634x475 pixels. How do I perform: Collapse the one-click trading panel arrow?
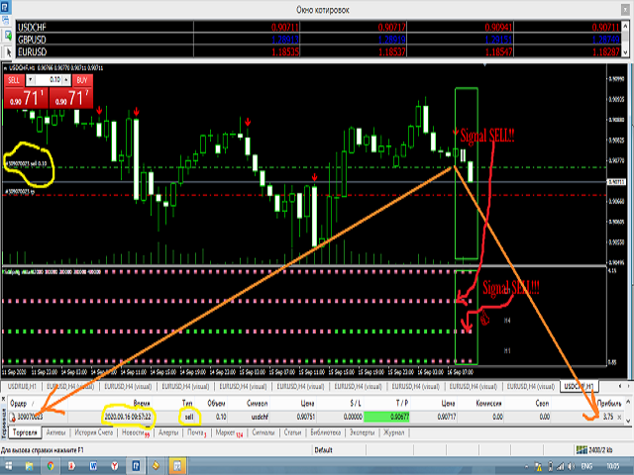click(5, 68)
